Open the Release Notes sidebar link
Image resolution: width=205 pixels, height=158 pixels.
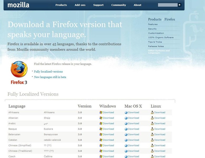[156, 46]
